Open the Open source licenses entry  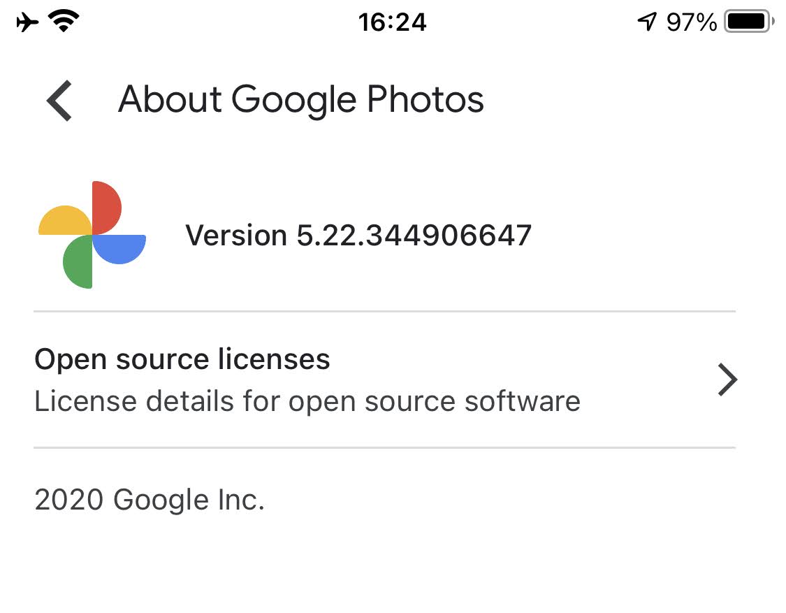pos(385,380)
